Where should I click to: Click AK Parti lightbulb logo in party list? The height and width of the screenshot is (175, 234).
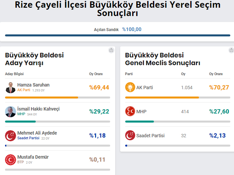[x=130, y=87]
